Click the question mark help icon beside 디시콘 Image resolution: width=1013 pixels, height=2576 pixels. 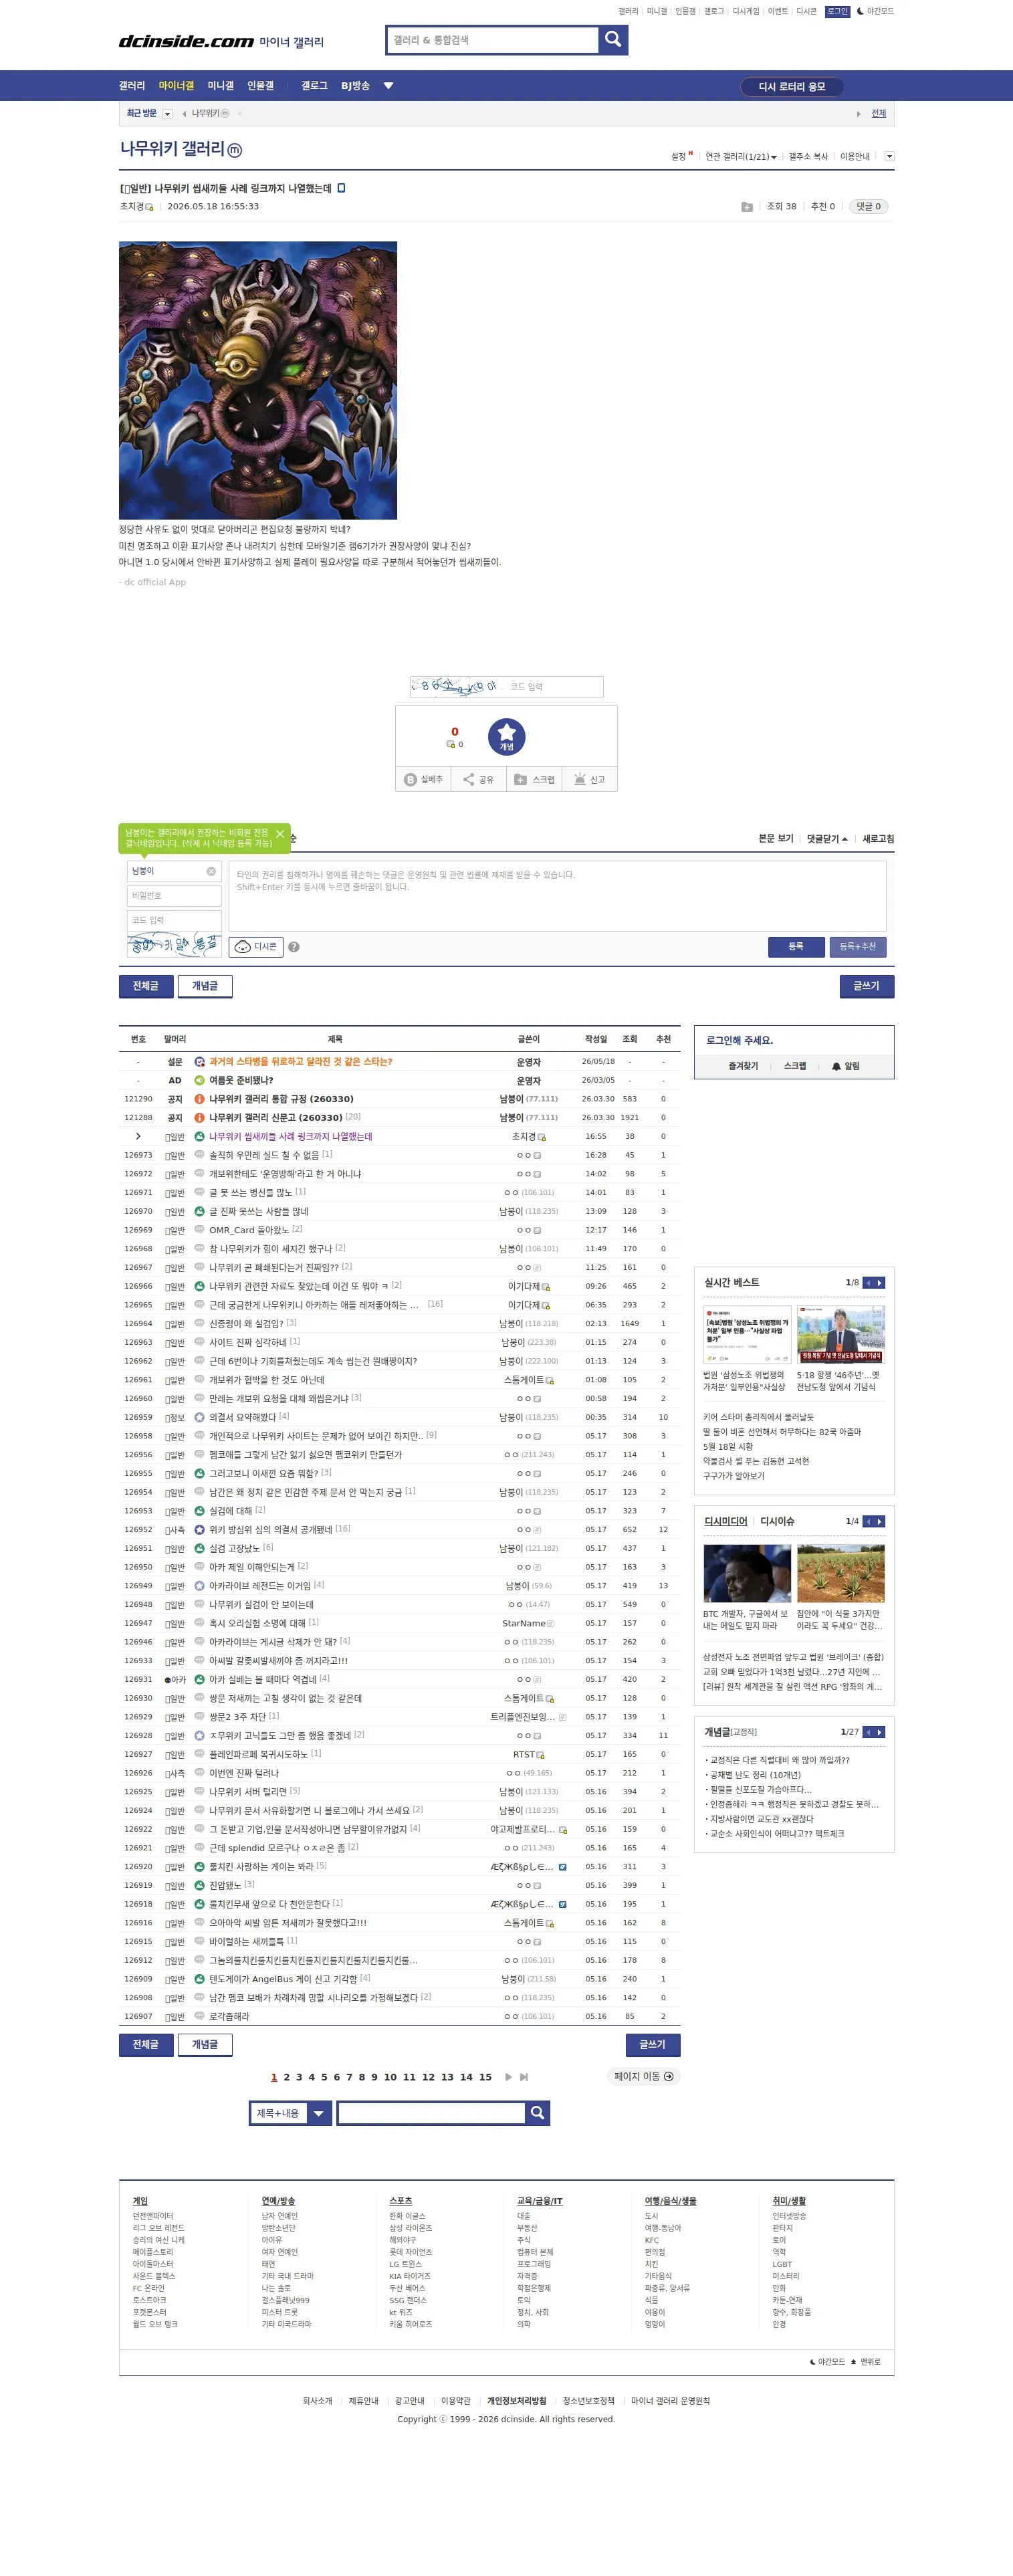click(x=294, y=947)
